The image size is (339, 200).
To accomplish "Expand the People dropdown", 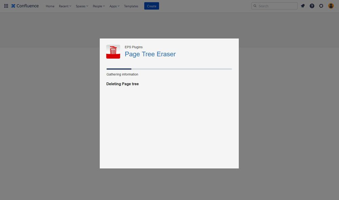I will tap(99, 6).
